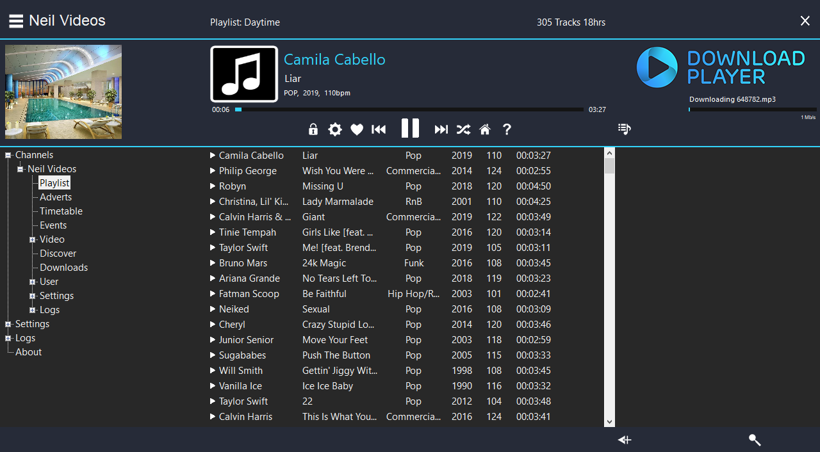Play Sugababes row arrow
The width and height of the screenshot is (820, 452).
pyautogui.click(x=213, y=355)
